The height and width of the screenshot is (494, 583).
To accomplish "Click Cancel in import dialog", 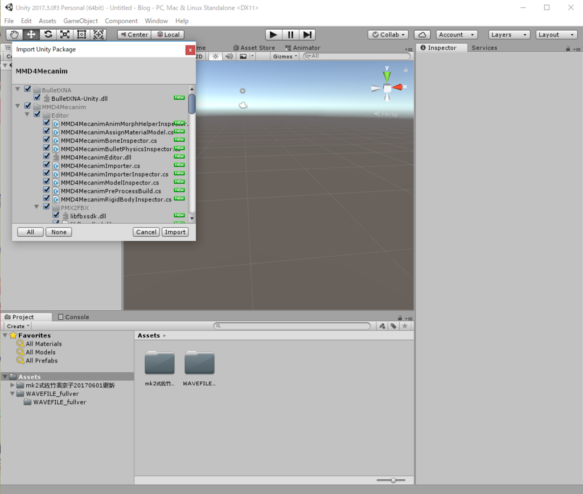I will pos(146,232).
